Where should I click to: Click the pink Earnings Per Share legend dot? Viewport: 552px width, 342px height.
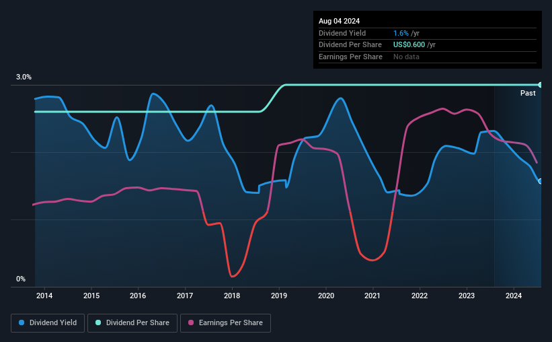pos(191,322)
